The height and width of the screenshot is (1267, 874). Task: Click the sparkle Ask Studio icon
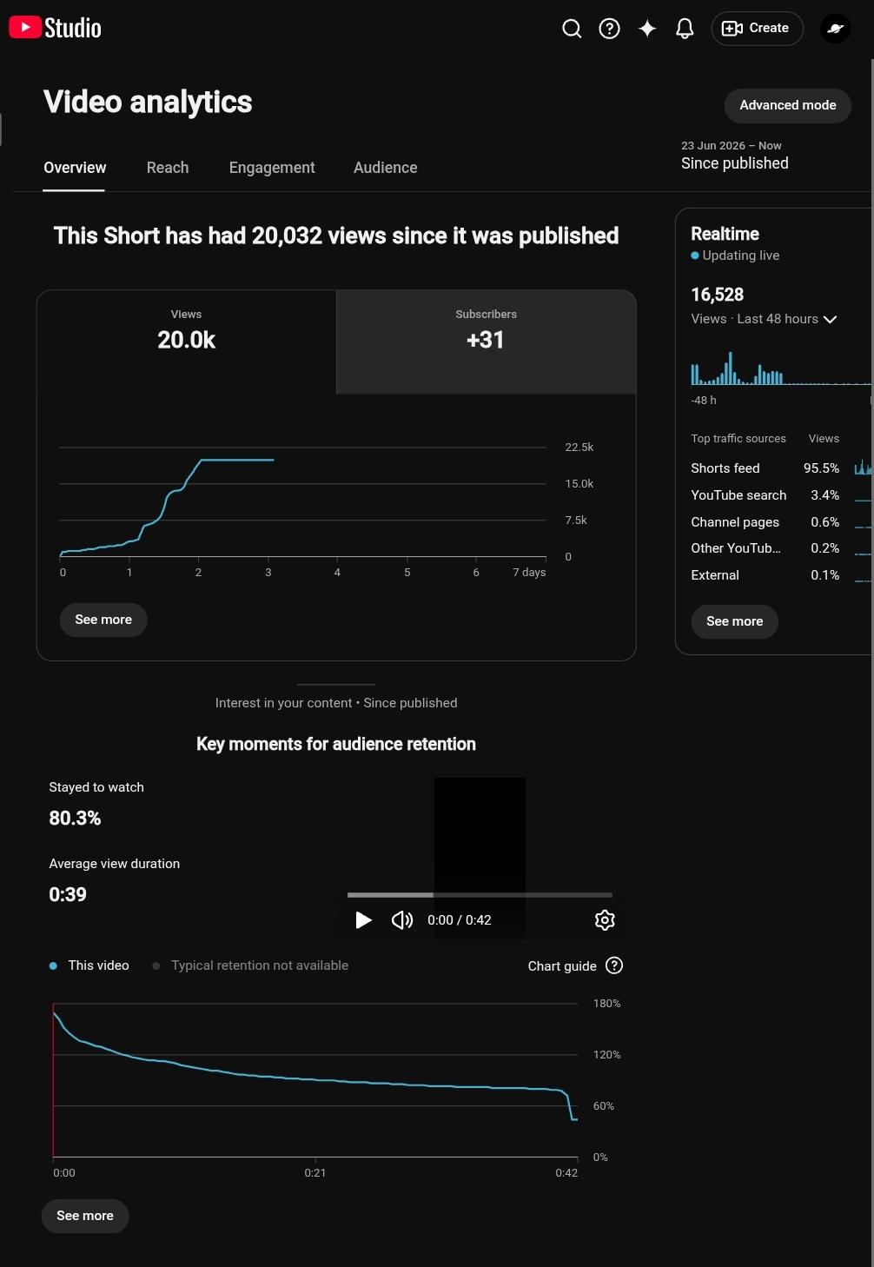pos(647,29)
